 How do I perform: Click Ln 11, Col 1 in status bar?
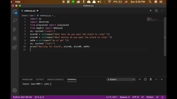[112, 97]
